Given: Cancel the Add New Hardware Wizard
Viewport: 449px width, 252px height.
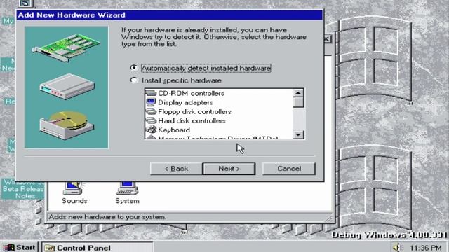Looking at the screenshot, I should [289, 169].
